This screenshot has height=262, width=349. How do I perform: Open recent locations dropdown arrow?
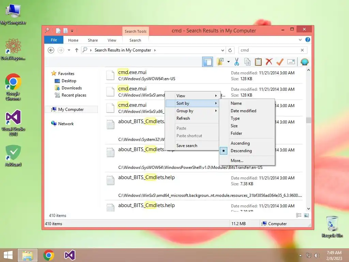pos(69,50)
